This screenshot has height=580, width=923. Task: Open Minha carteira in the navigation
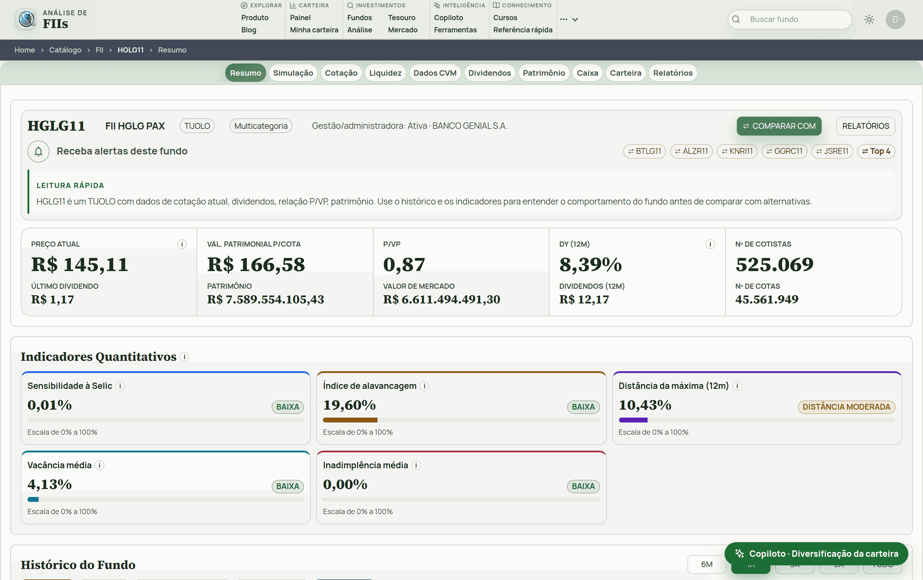click(x=314, y=30)
